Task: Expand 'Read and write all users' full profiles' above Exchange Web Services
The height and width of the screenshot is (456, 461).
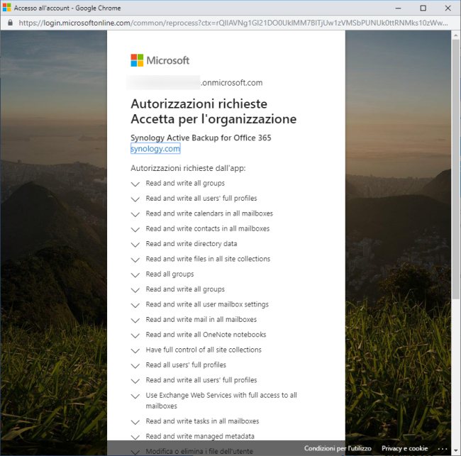Action: click(135, 381)
